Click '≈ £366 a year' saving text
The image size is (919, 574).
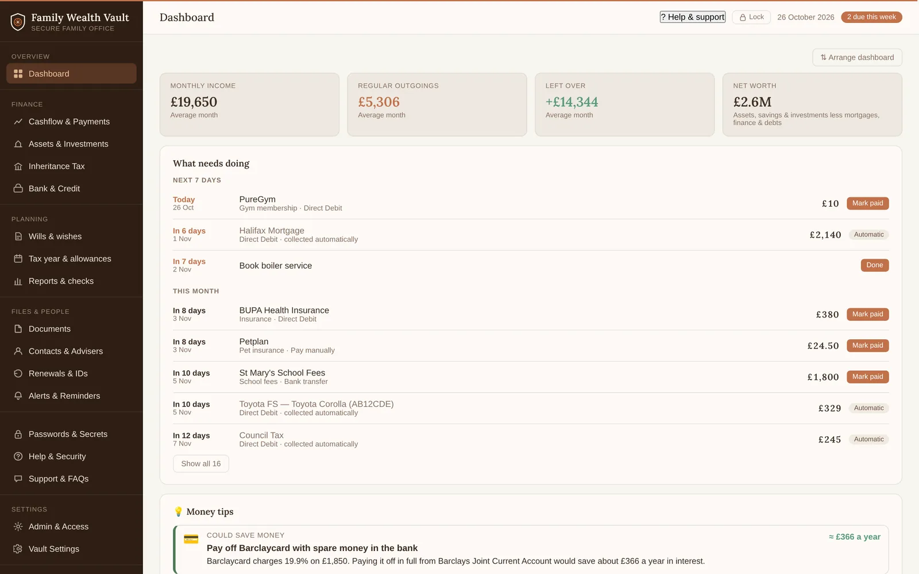pos(854,537)
